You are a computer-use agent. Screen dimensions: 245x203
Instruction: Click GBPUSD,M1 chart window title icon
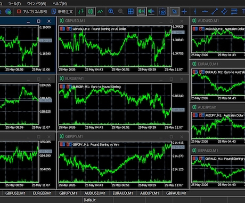[x=62, y=21]
